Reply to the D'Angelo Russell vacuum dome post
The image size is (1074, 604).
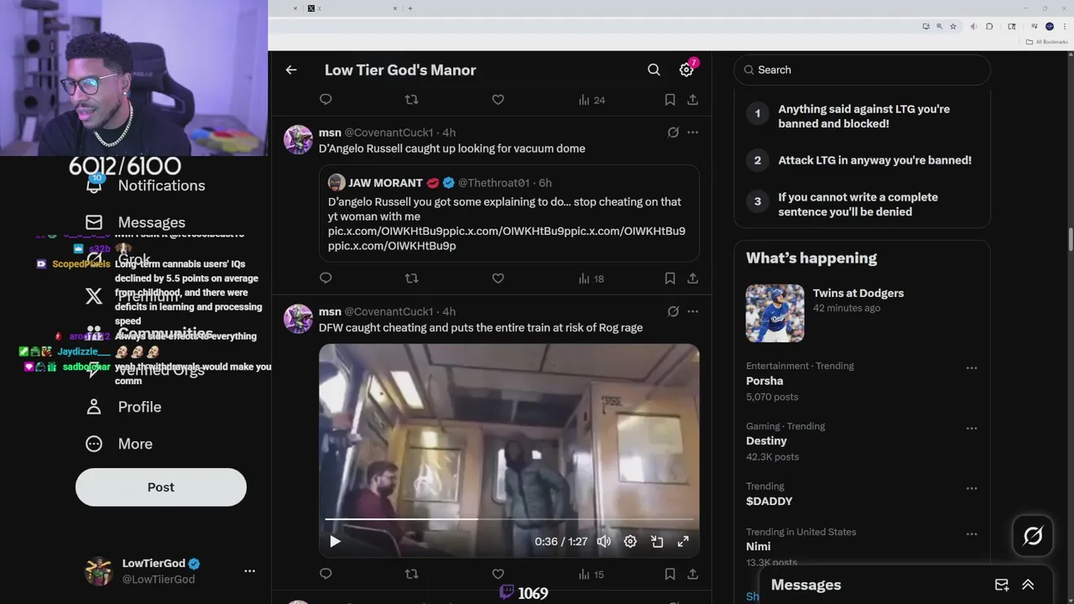point(326,278)
